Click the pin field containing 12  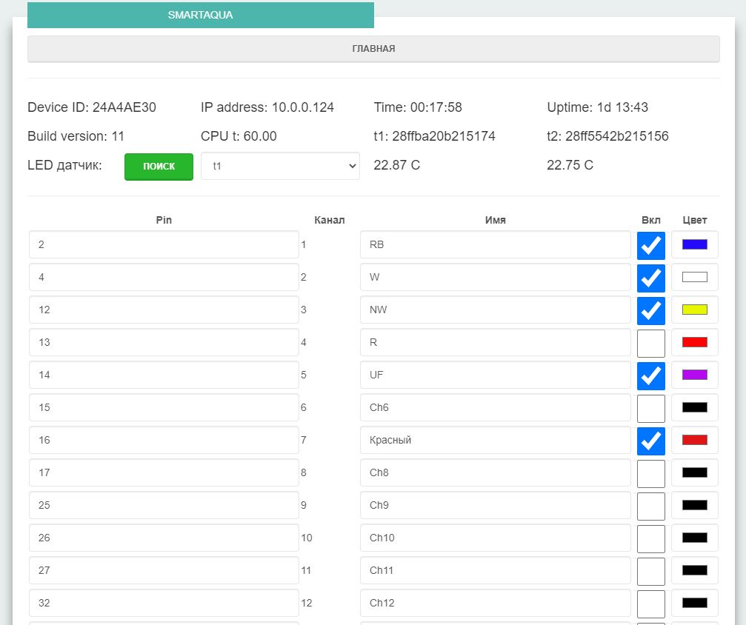164,310
